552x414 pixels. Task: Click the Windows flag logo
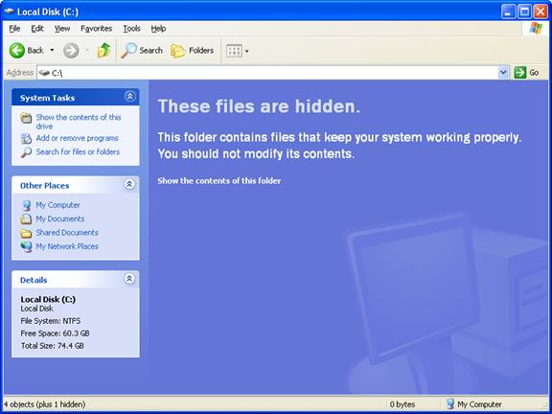coord(536,29)
